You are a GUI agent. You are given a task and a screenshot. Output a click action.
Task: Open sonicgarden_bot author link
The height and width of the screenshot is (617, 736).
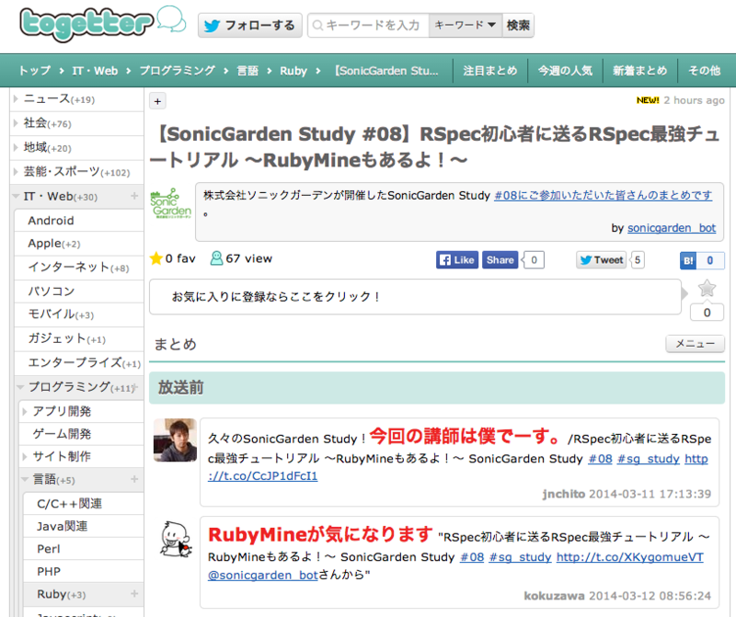coord(672,228)
